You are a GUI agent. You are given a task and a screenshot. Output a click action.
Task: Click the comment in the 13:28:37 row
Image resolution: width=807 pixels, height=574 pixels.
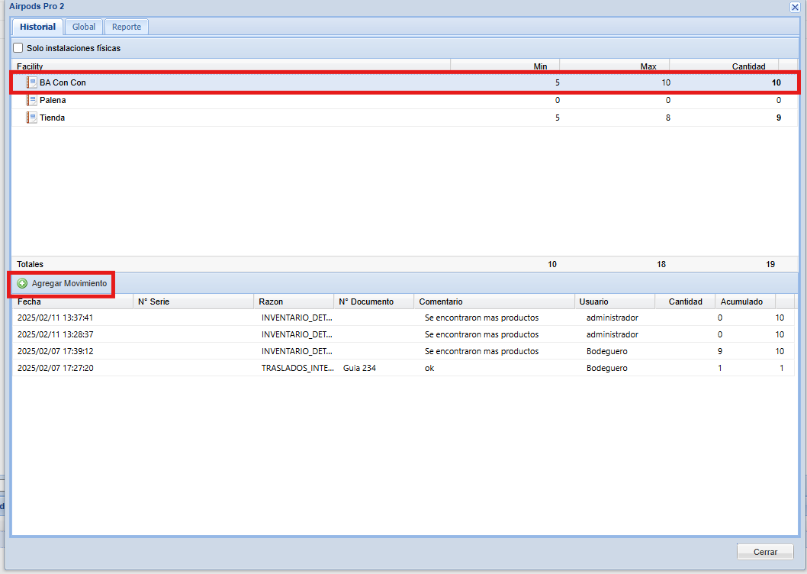[x=482, y=334]
